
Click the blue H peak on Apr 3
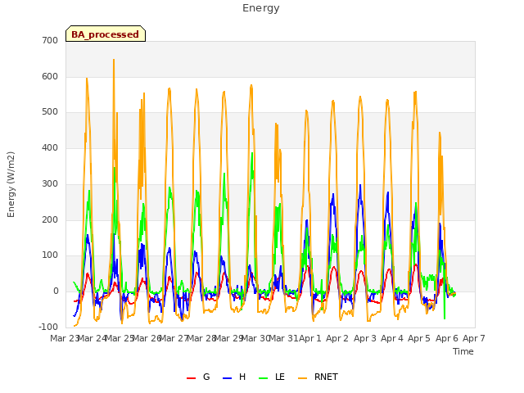360,186
